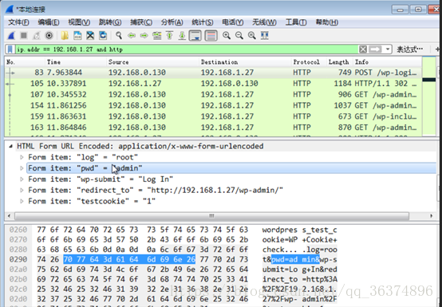Sort by the Source column header
The width and height of the screenshot is (442, 307).
[152, 62]
